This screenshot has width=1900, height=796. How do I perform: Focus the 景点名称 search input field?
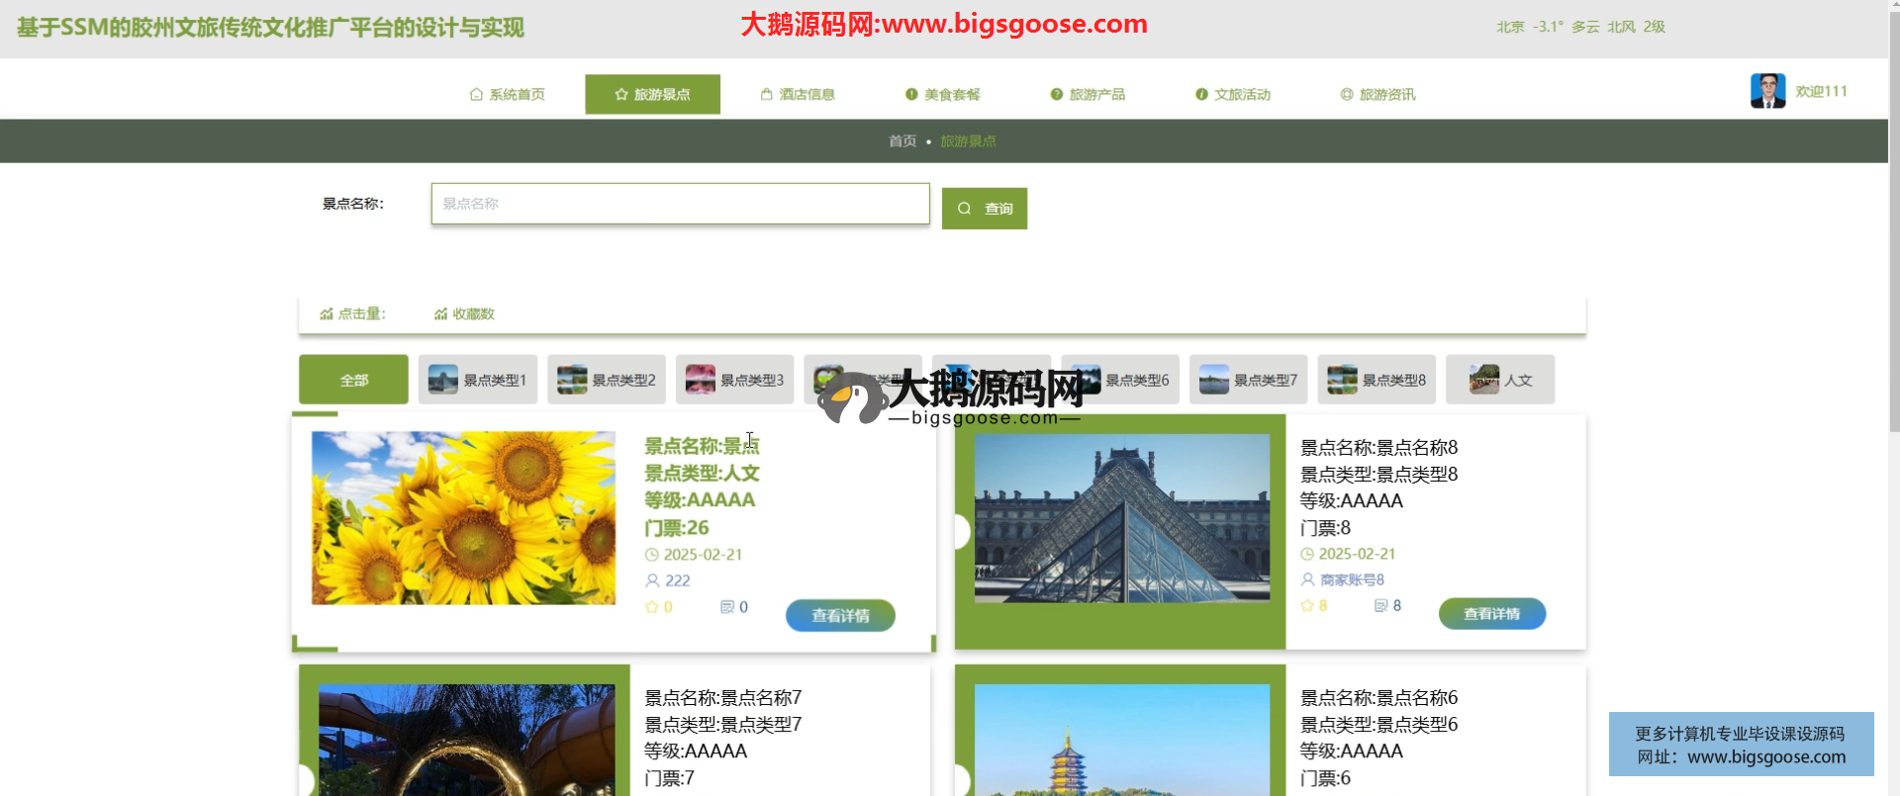coord(680,204)
